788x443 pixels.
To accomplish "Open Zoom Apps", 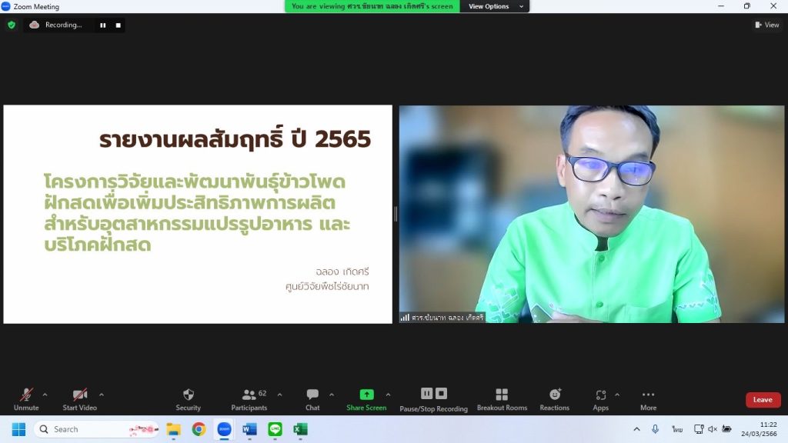I will [600, 399].
